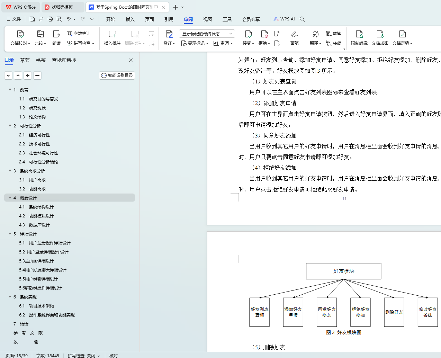Open the 拼写检查 dropdown
Image resolution: width=441 pixels, height=358 pixels.
click(x=81, y=43)
